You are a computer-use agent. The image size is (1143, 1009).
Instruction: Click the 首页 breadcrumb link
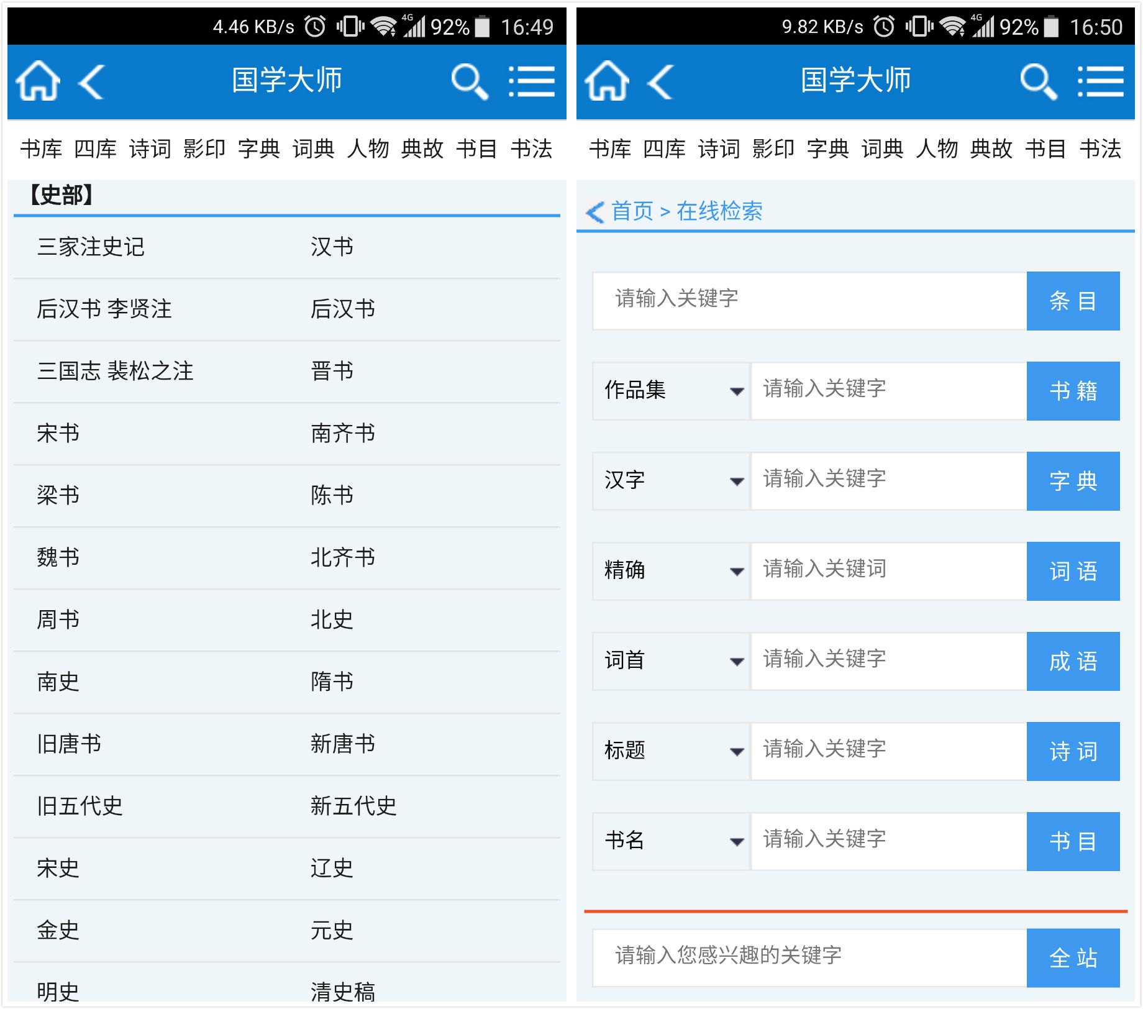632,212
